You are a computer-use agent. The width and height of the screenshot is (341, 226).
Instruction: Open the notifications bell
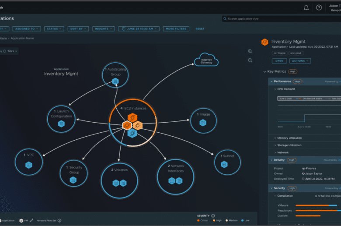[306, 8]
